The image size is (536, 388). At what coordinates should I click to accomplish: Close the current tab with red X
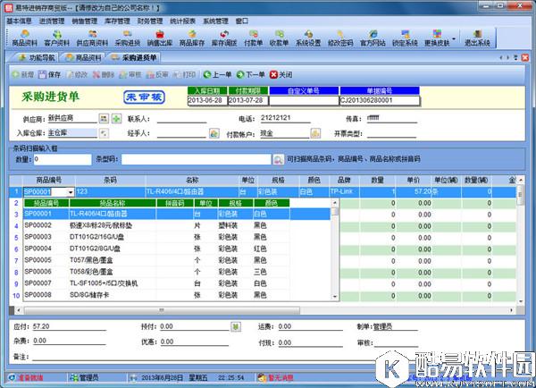pos(525,57)
